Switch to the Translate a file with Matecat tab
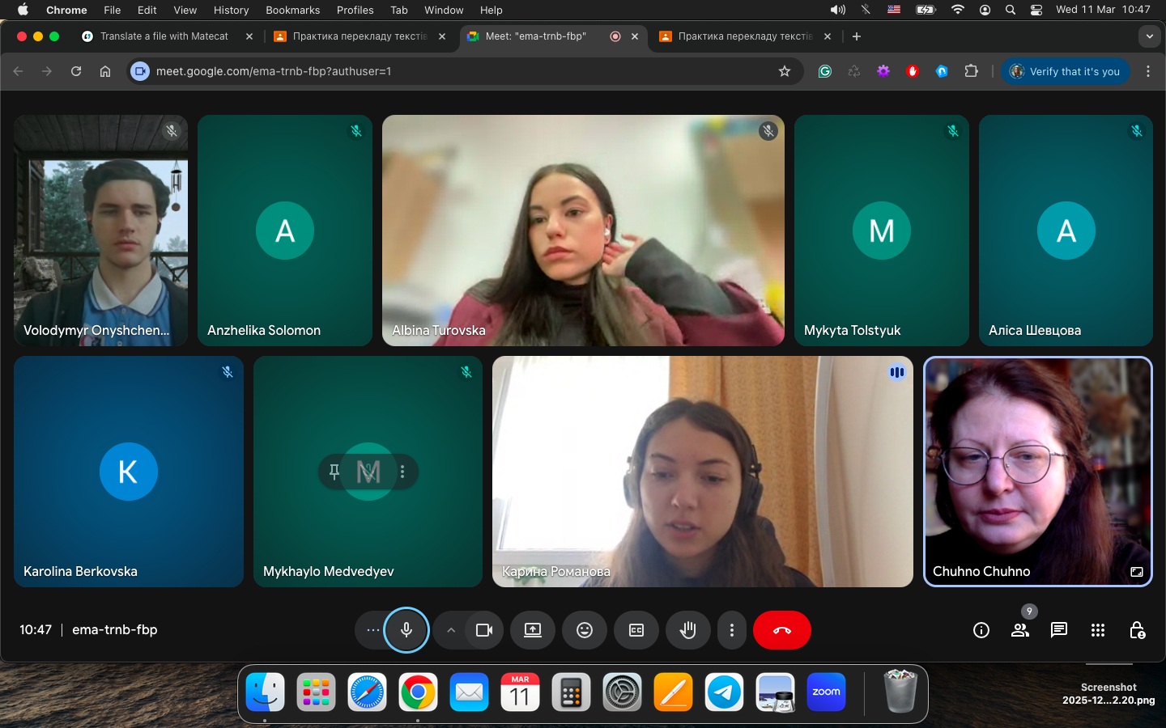1166x728 pixels. point(164,36)
